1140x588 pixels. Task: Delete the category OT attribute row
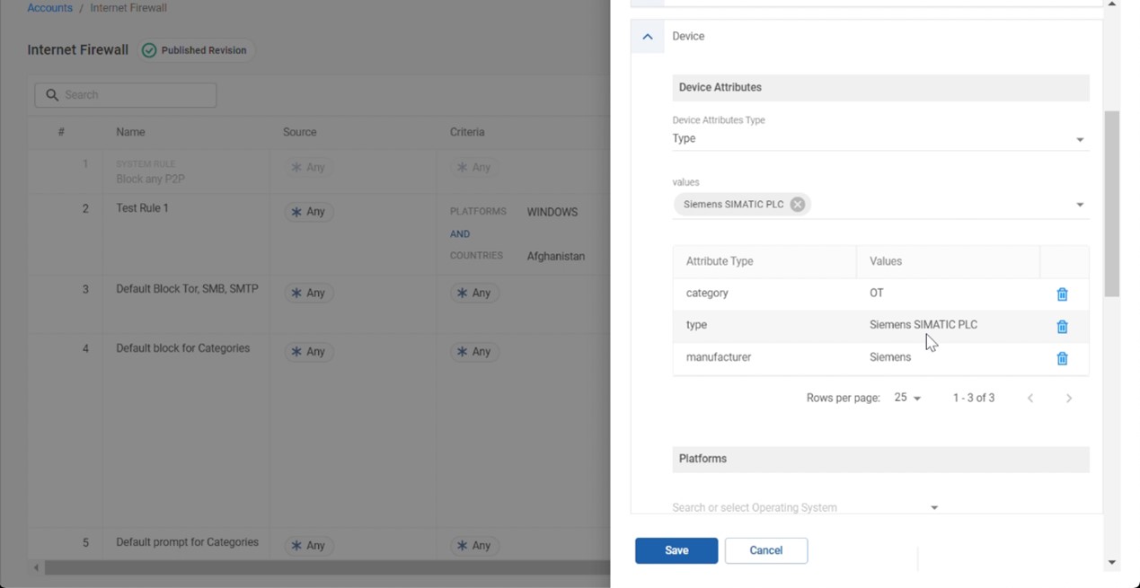point(1062,294)
